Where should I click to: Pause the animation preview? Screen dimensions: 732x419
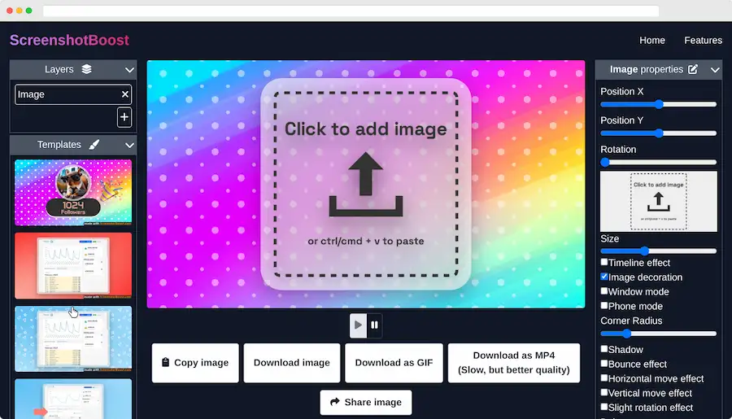point(374,325)
